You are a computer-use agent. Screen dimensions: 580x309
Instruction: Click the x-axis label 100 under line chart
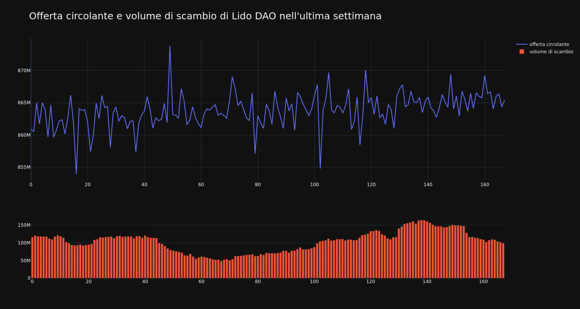coord(314,185)
